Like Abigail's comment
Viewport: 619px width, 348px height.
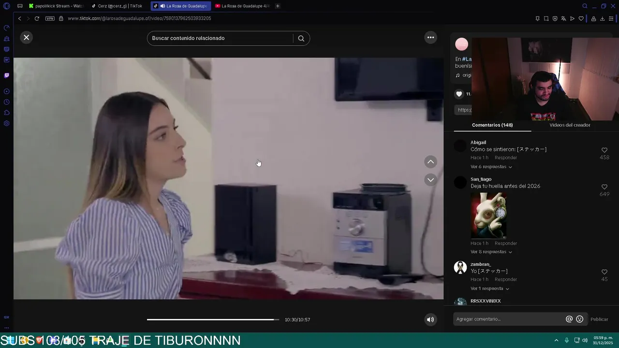pyautogui.click(x=604, y=150)
